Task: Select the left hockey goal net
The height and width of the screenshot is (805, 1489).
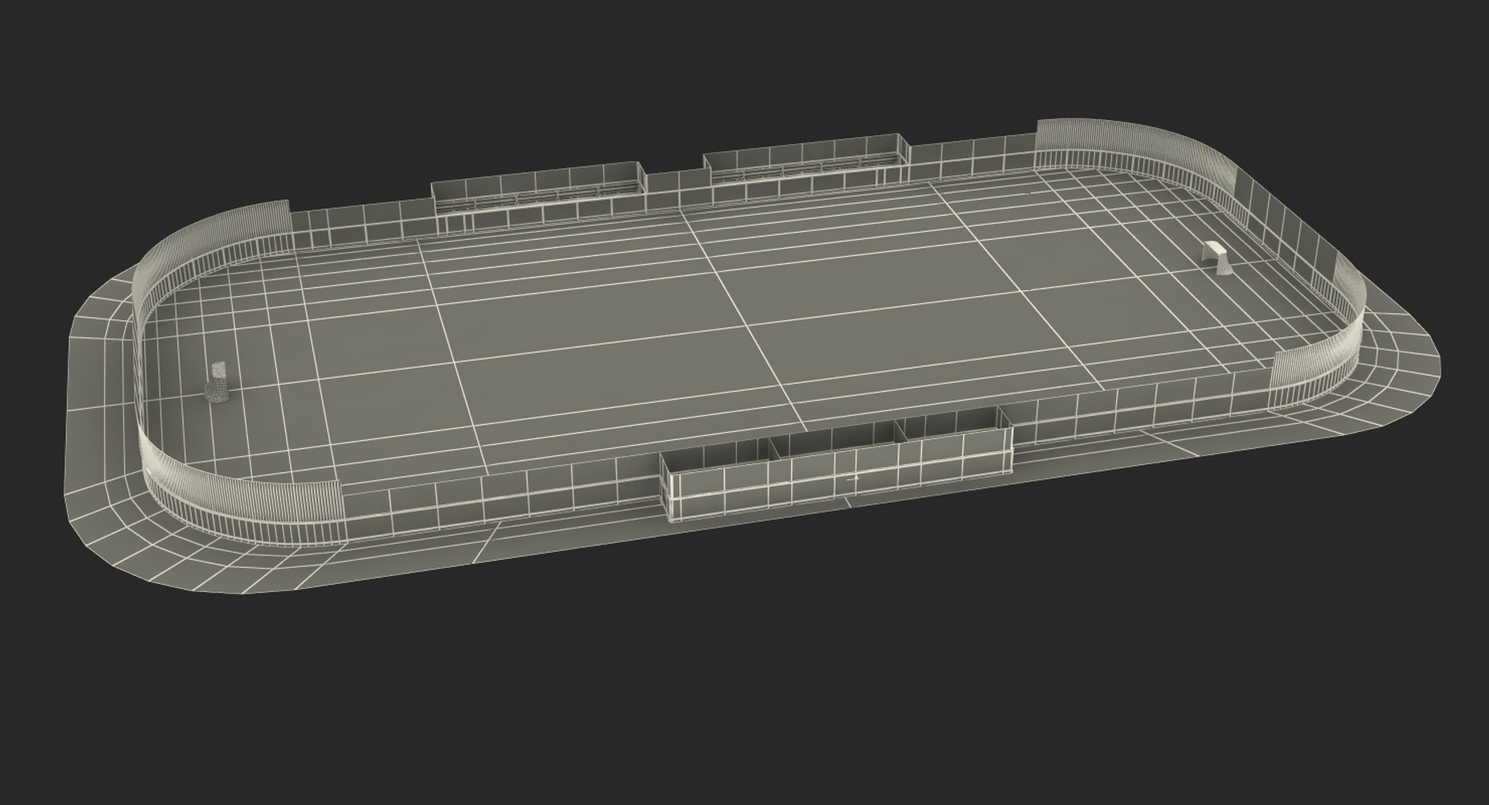Action: click(x=219, y=381)
